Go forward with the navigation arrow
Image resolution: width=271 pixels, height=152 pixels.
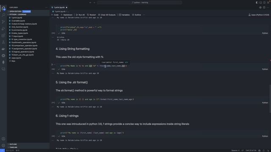[94, 3]
